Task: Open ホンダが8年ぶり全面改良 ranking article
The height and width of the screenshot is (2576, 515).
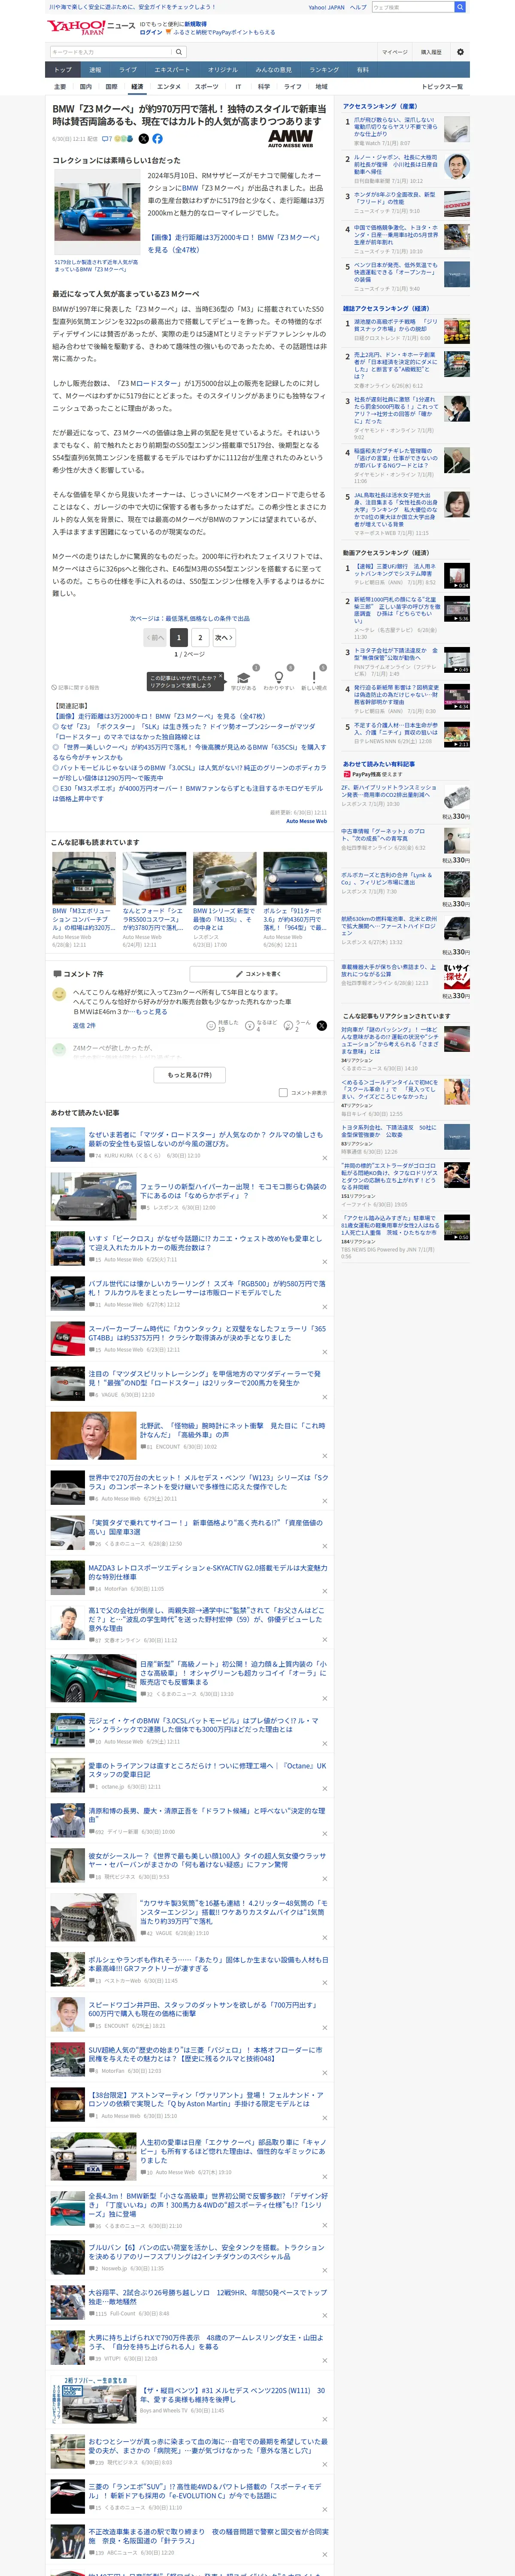Action: coord(395,198)
